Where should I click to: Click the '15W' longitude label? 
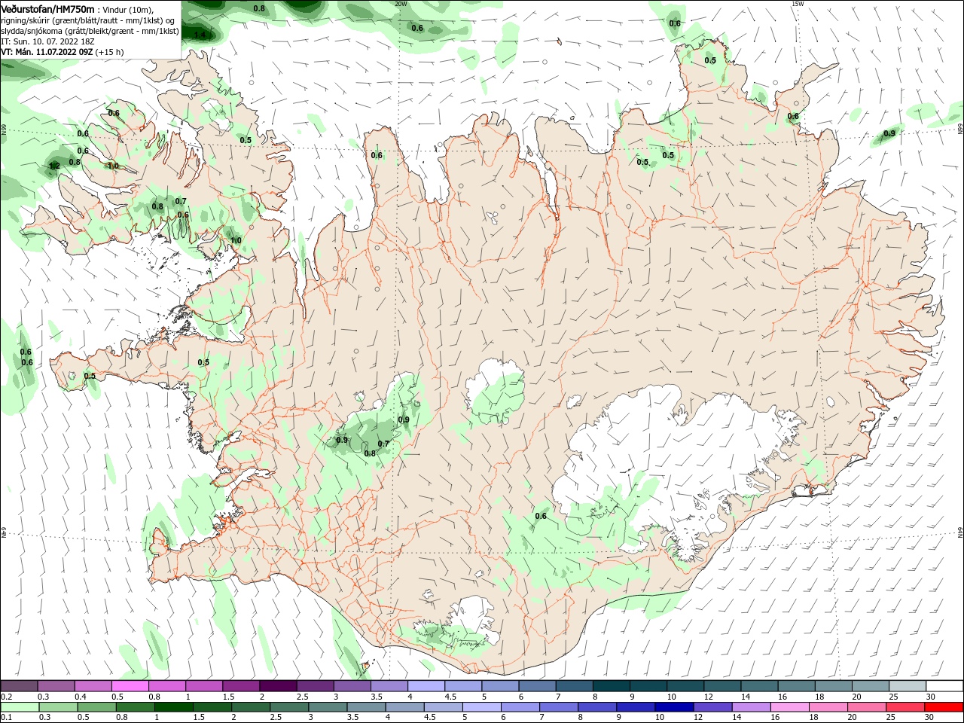tap(797, 4)
